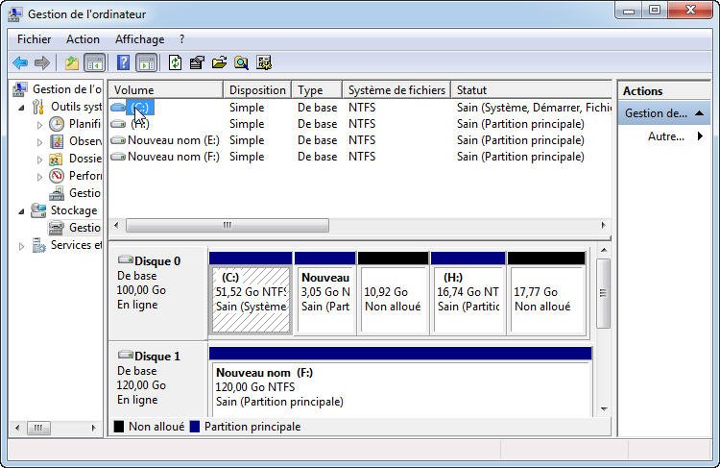
Task: Expand Services et applications tree node
Action: tap(21, 246)
